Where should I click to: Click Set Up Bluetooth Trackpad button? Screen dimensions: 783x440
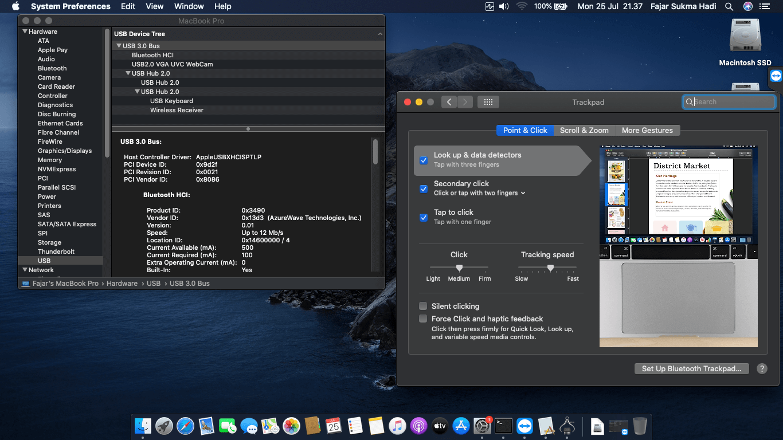pyautogui.click(x=692, y=369)
